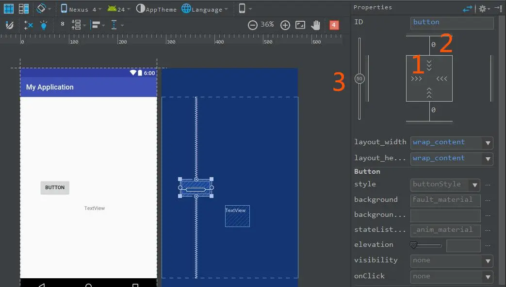The height and width of the screenshot is (287, 506).
Task: Click the default margin value 8
Action: [62, 24]
